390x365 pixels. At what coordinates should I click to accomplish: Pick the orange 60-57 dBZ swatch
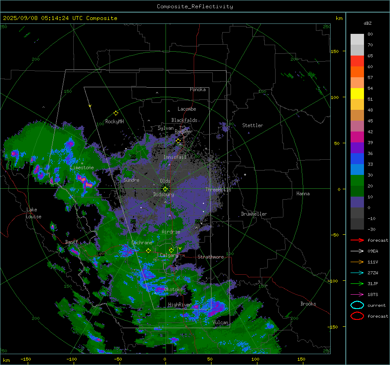pos(357,72)
